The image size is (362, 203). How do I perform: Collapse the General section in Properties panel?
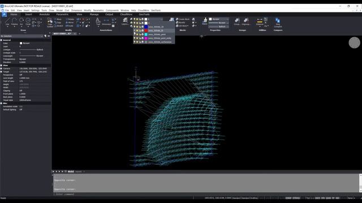pyautogui.click(x=1, y=40)
